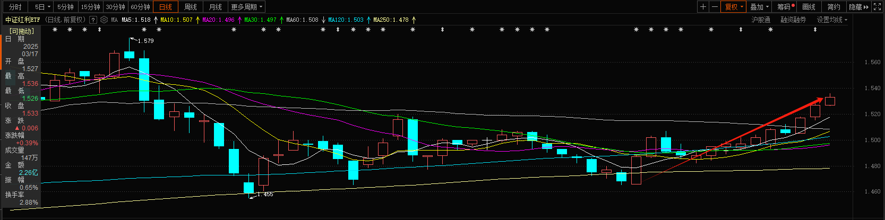The width and height of the screenshot is (885, 220).
Task: Select the 30分钟 period tab
Action: click(115, 7)
